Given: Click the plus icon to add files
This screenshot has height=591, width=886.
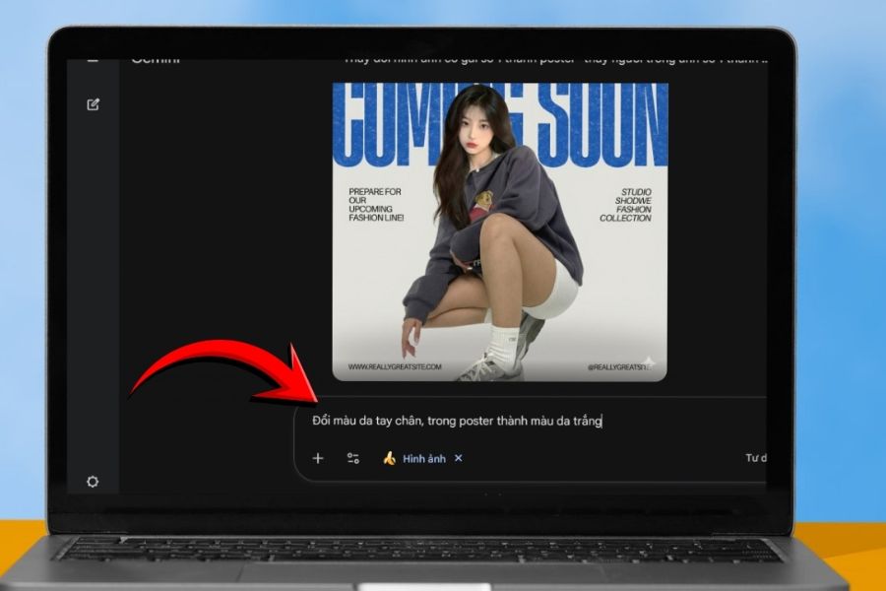Looking at the screenshot, I should coord(317,458).
